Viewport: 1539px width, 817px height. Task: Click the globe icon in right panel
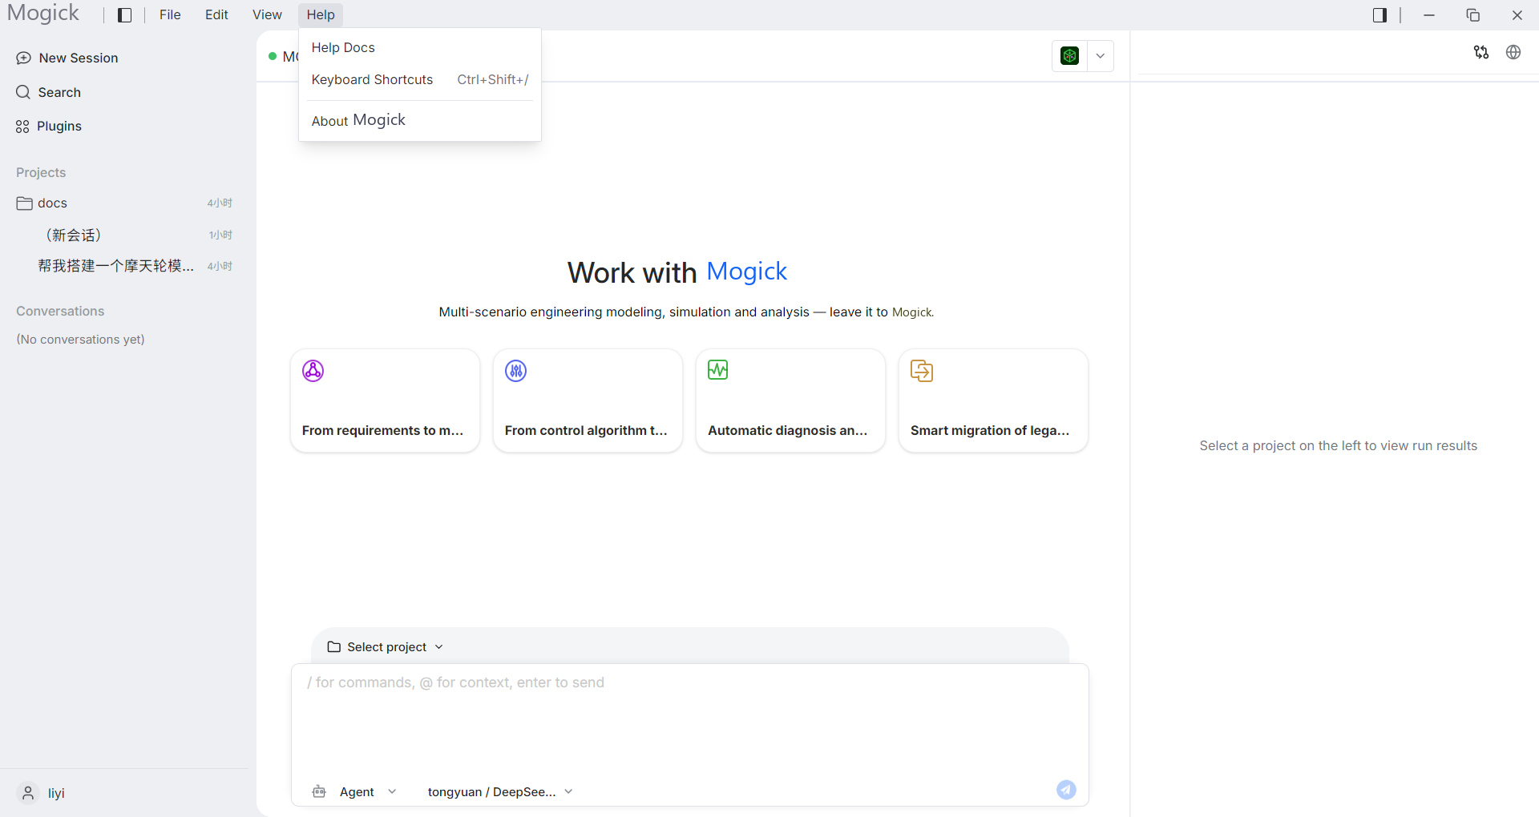[1513, 52]
